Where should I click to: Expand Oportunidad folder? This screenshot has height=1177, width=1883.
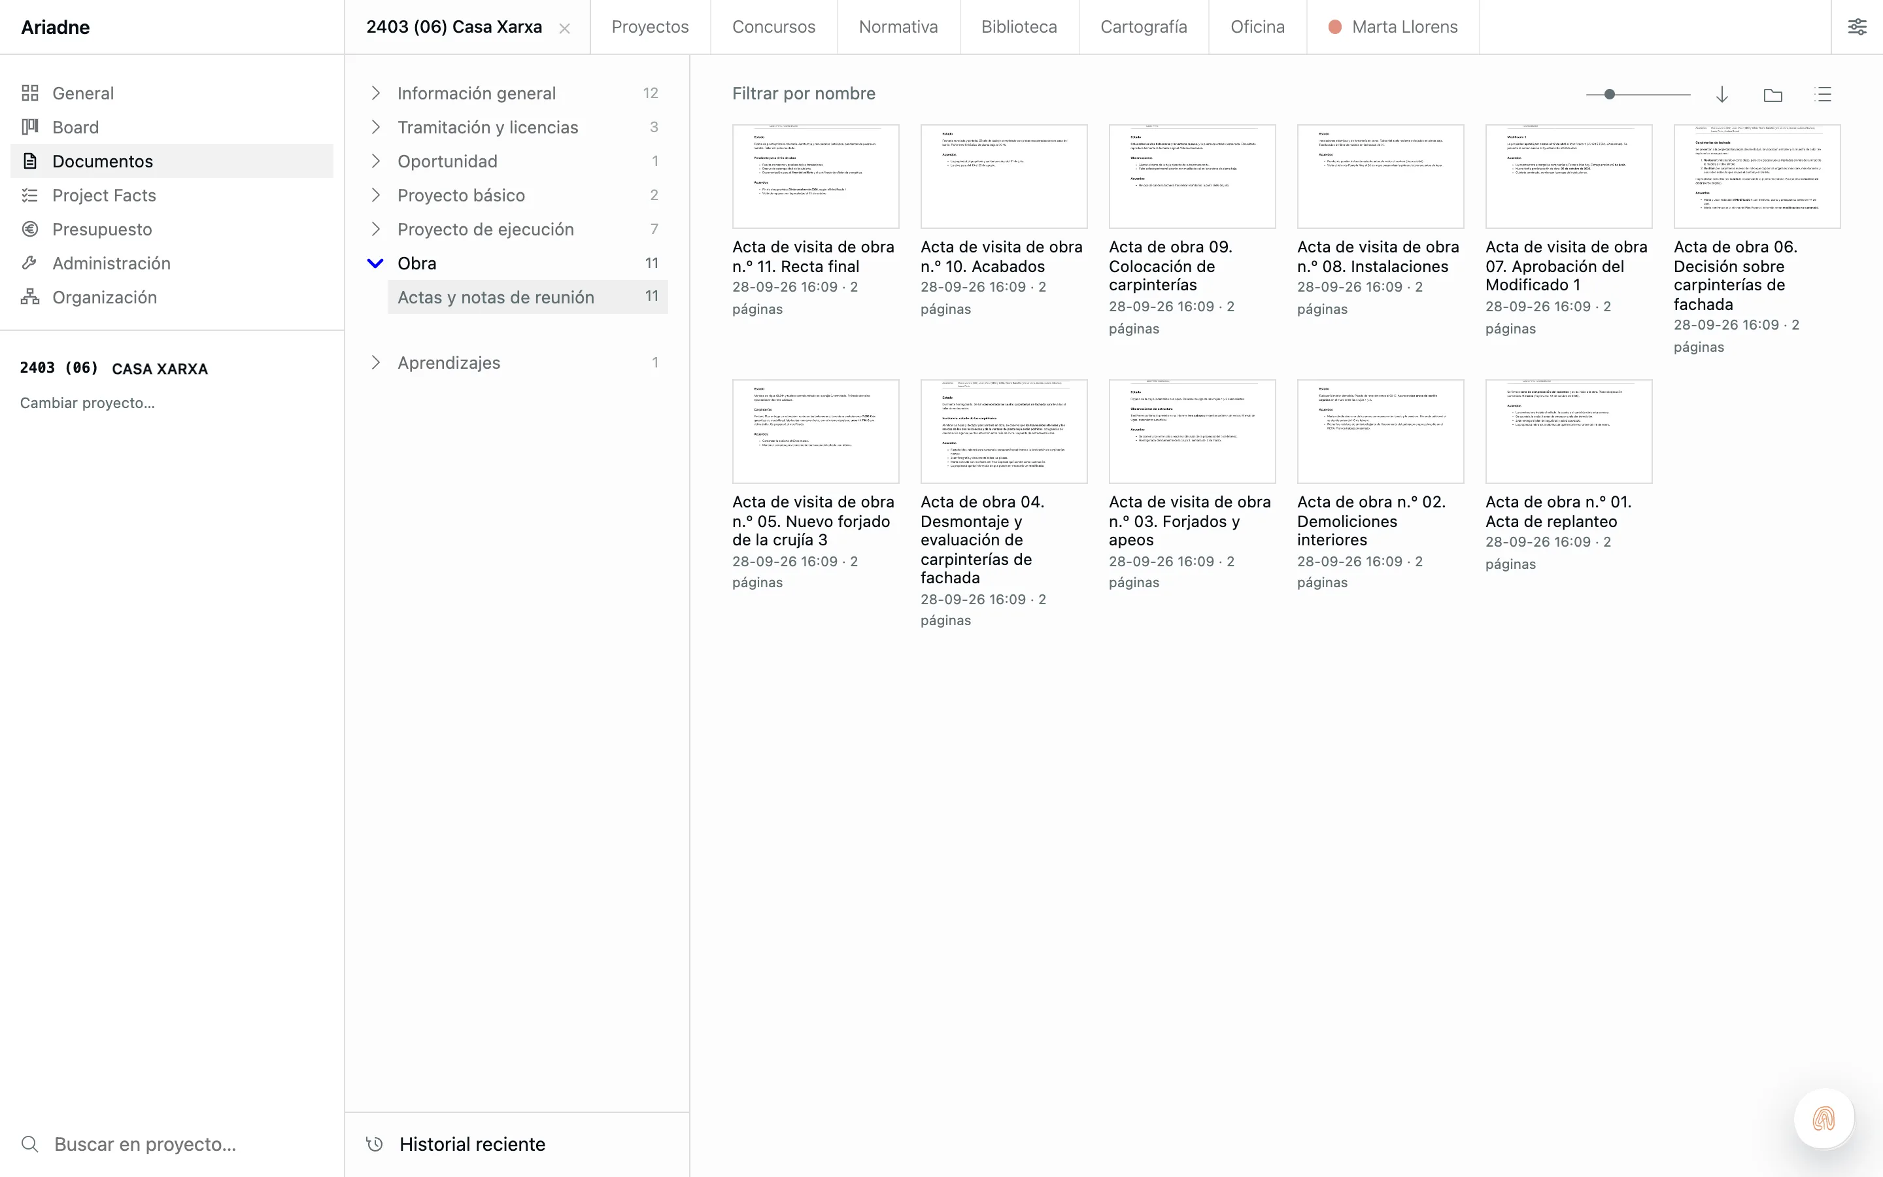tap(375, 161)
